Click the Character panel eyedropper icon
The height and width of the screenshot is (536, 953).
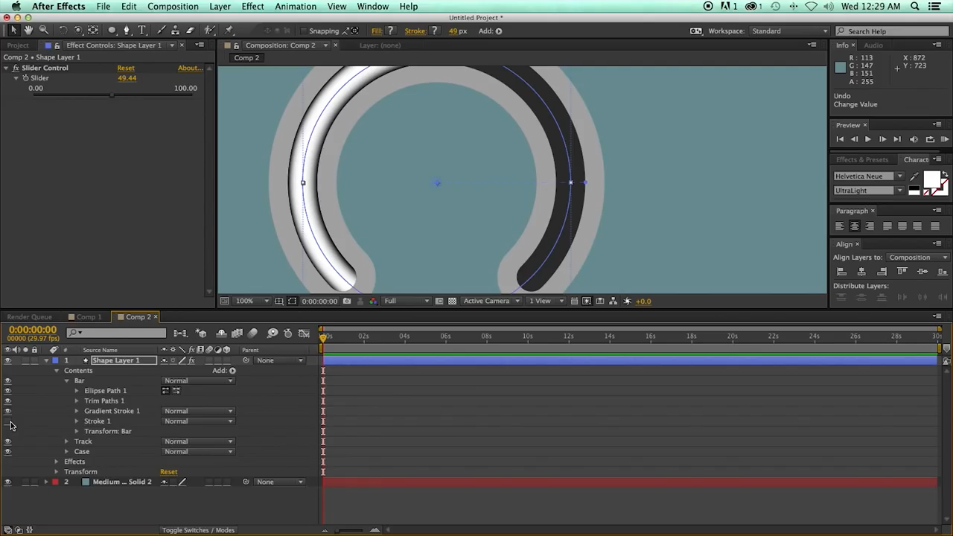click(914, 176)
